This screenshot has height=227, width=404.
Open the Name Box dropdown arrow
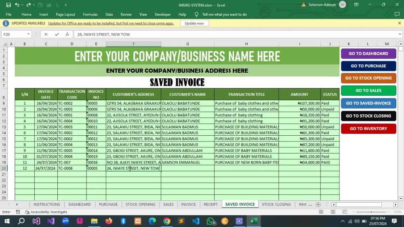[x=28, y=34]
